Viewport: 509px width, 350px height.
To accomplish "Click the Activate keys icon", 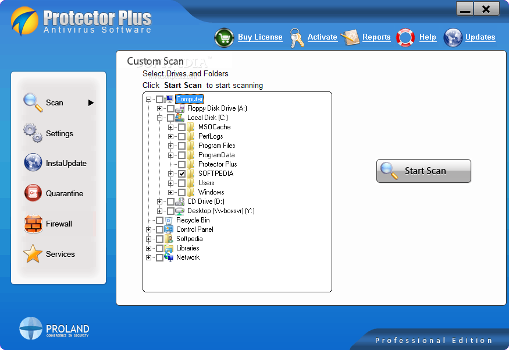I will tap(296, 38).
